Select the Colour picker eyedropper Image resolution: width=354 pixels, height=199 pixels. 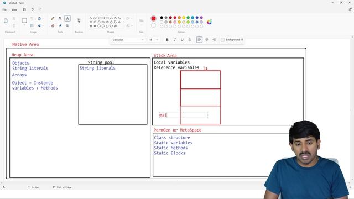click(x=60, y=26)
